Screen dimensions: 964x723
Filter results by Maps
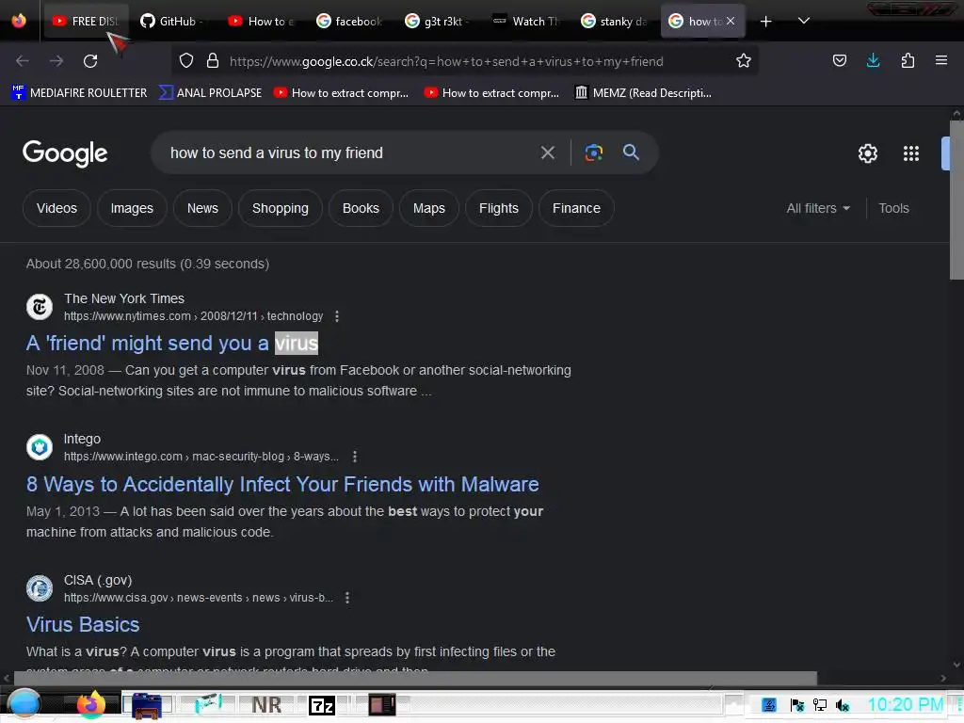click(429, 208)
